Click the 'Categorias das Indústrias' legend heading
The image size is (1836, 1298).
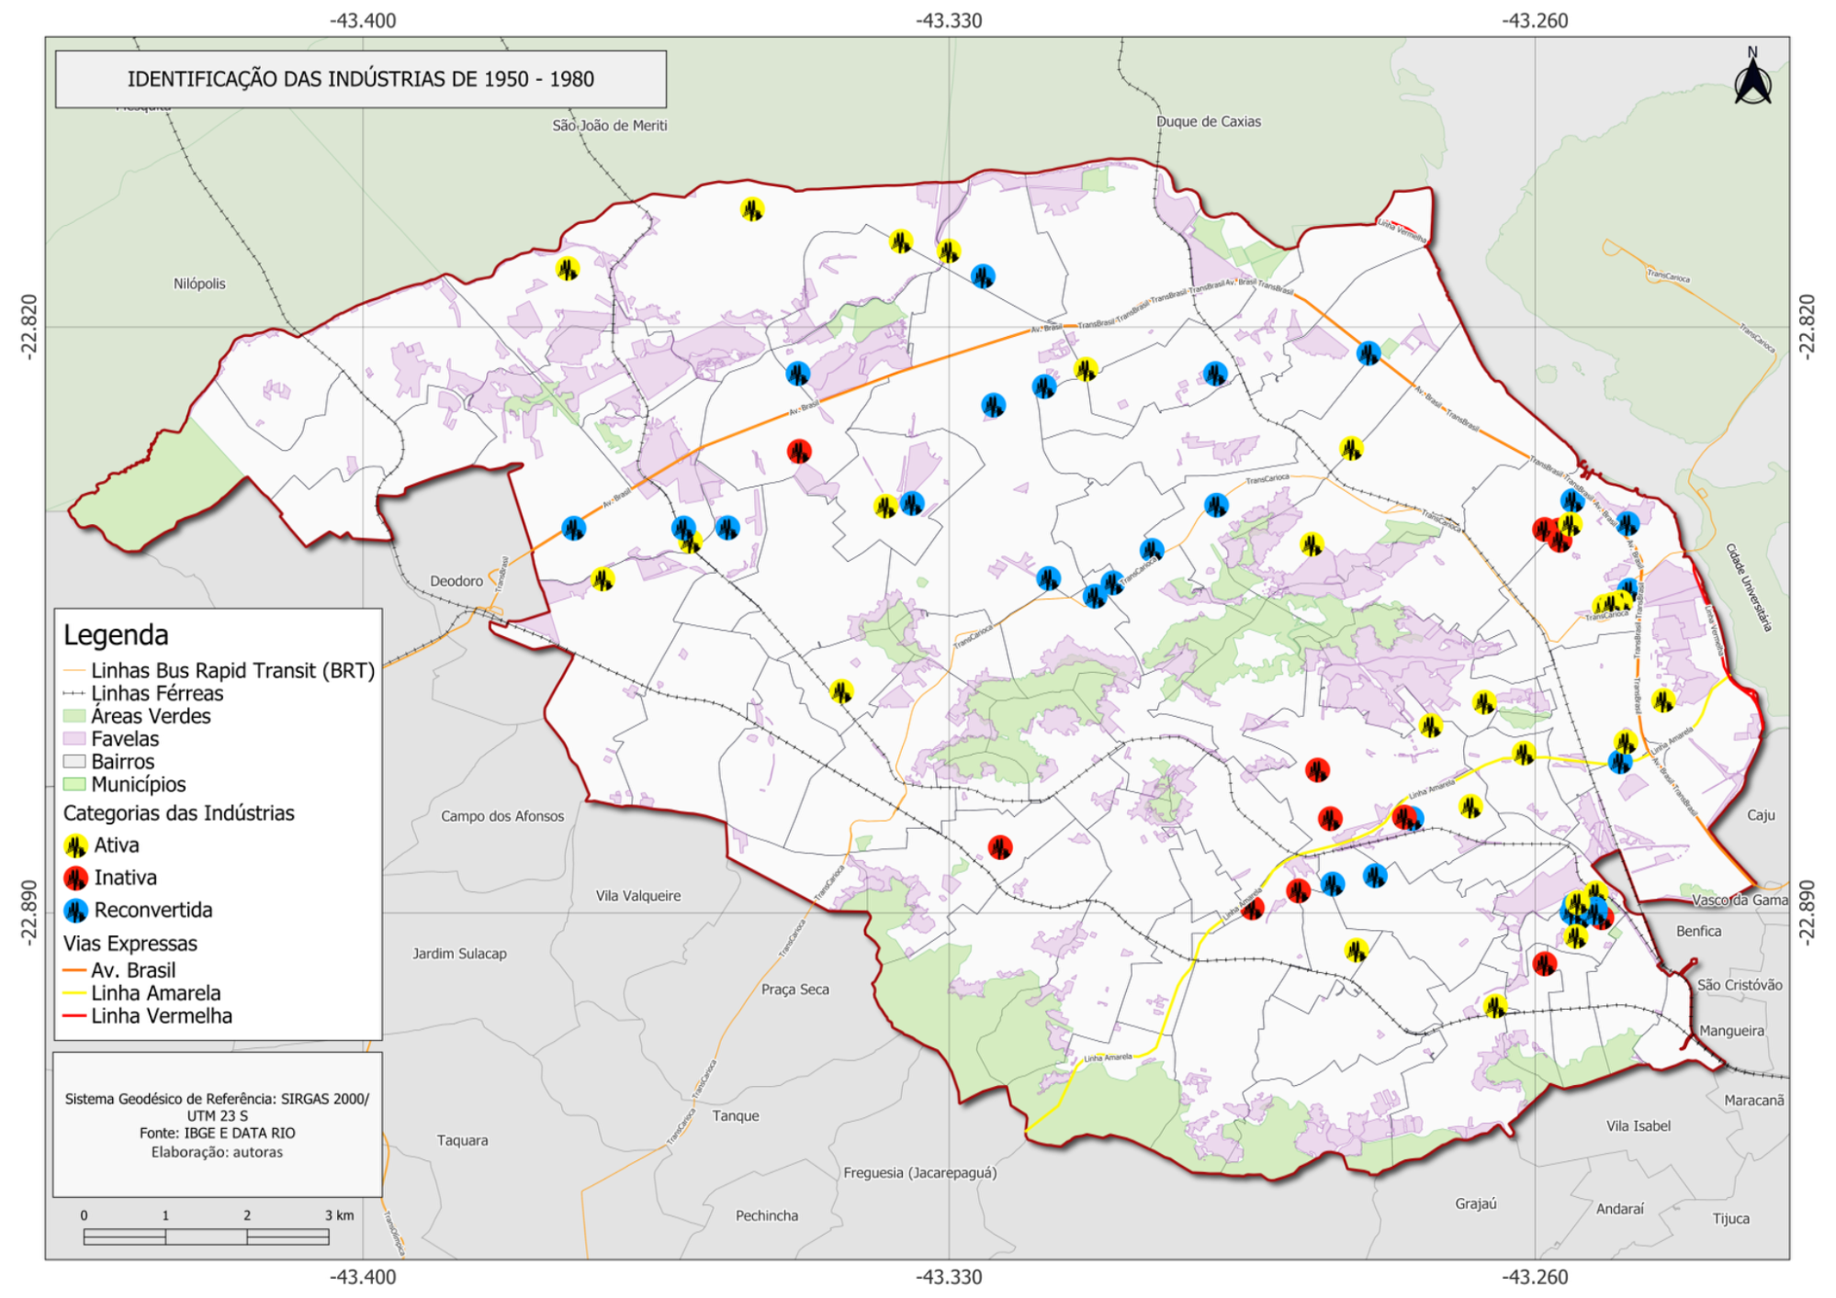[178, 813]
